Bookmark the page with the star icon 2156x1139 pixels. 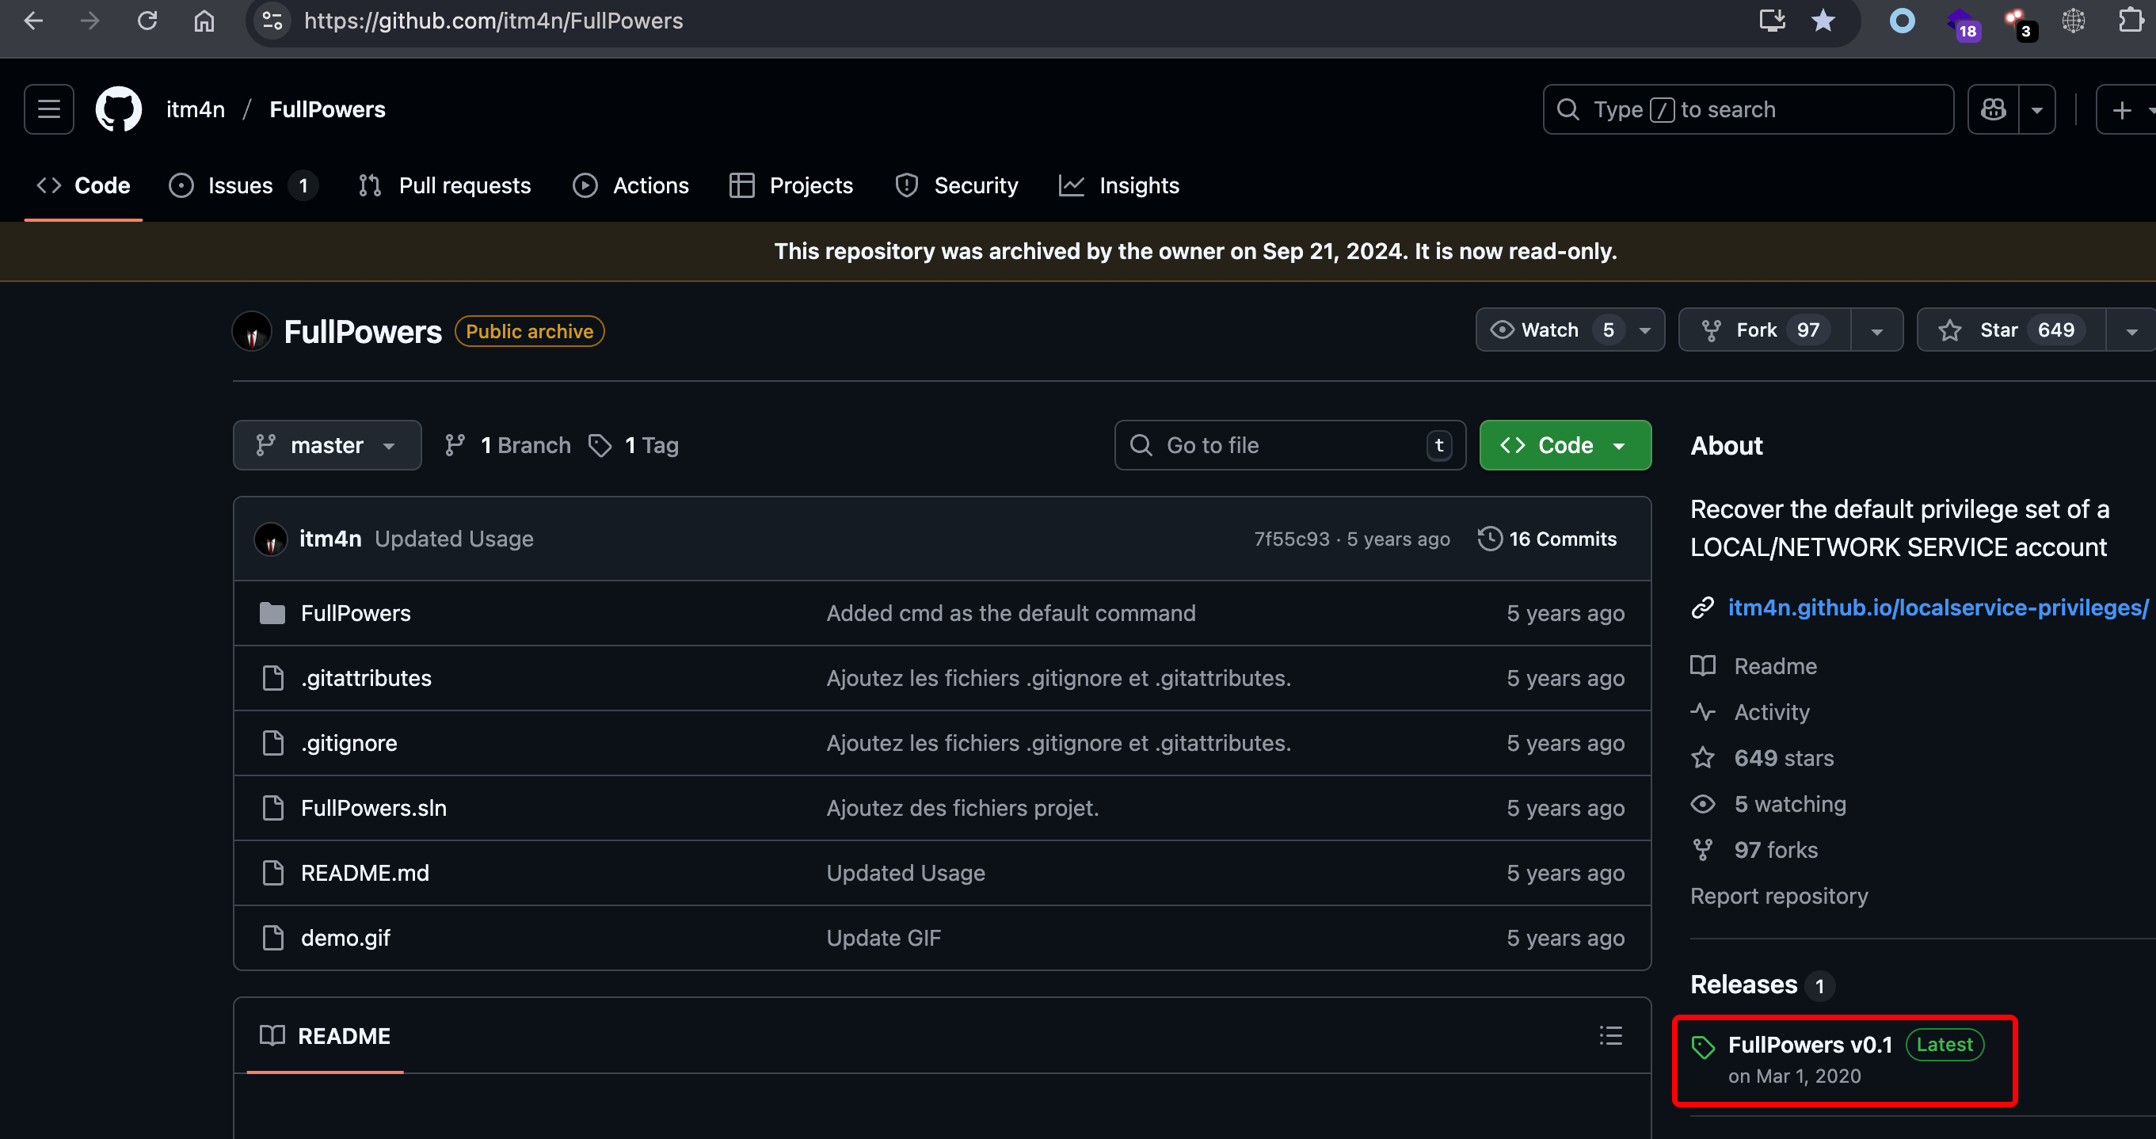(1823, 21)
